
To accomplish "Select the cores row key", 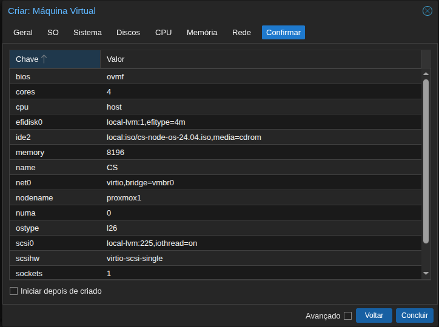I will (25, 91).
